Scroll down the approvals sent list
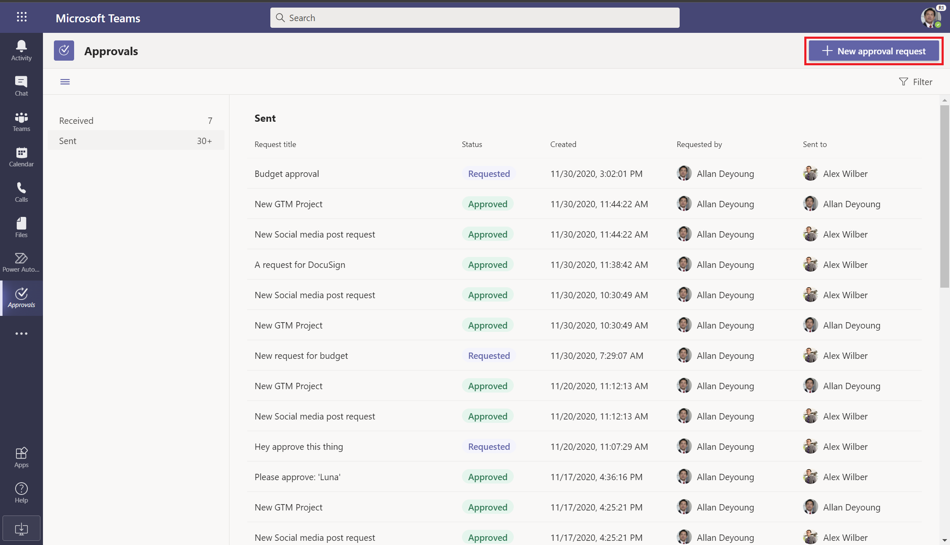950x545 pixels. [944, 540]
